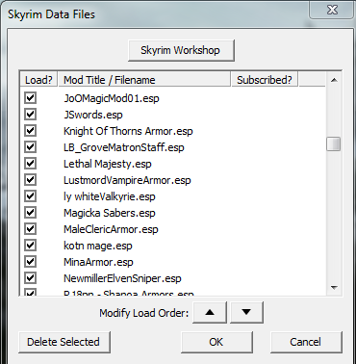Select NewmillerElvenSniper.esp filename
The image size is (356, 364).
point(122,278)
